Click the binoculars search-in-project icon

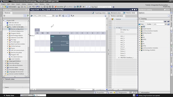click(113, 7)
